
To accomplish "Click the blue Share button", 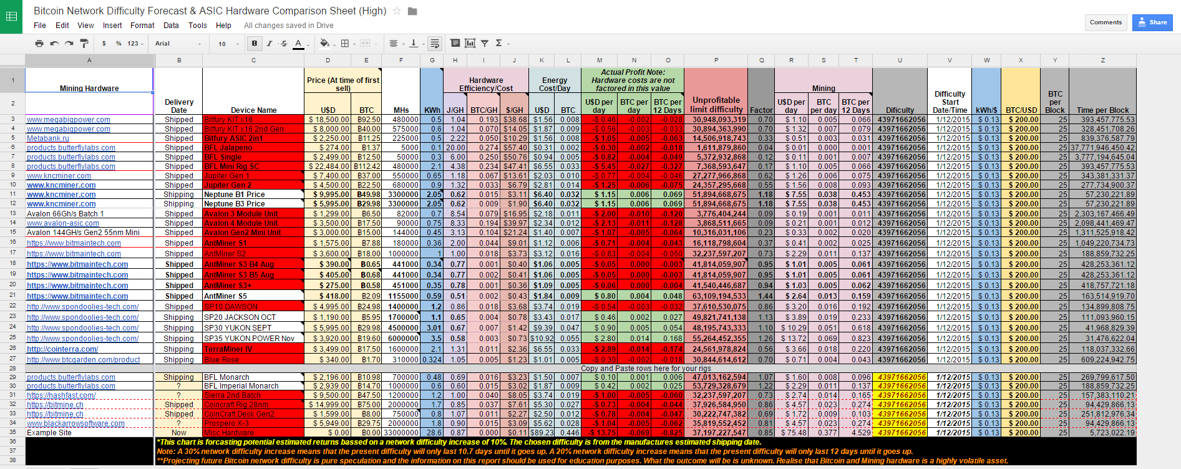I will tap(1152, 22).
